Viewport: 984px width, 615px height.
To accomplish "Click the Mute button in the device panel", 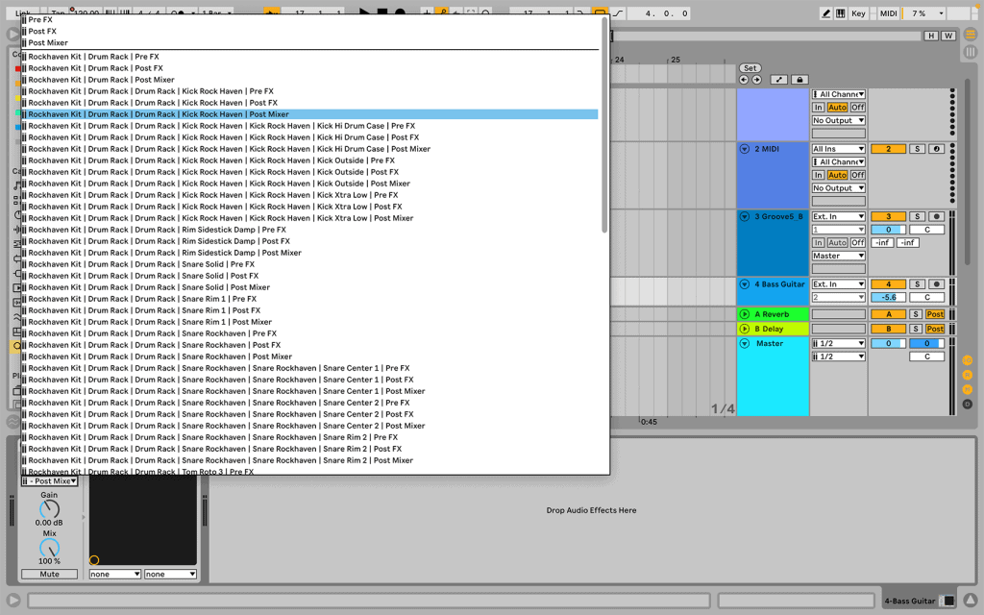I will click(x=48, y=573).
